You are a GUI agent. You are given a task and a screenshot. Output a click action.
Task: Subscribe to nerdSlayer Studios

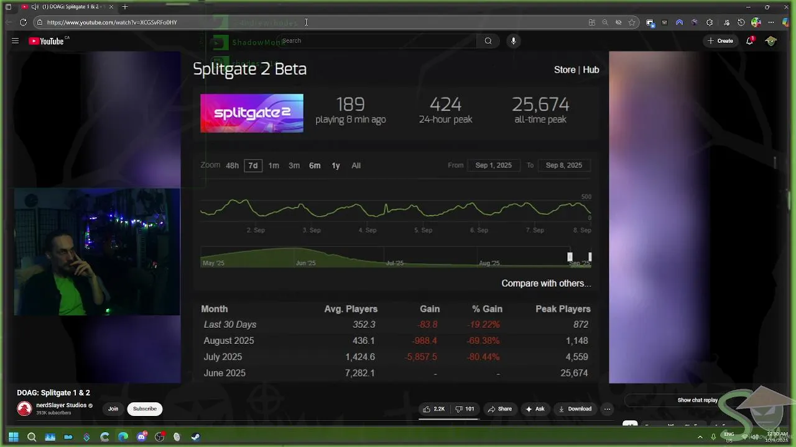coord(145,409)
